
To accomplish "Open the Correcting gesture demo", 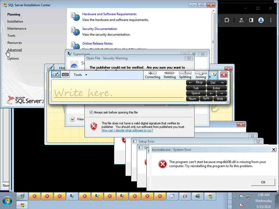I will click(153, 75).
